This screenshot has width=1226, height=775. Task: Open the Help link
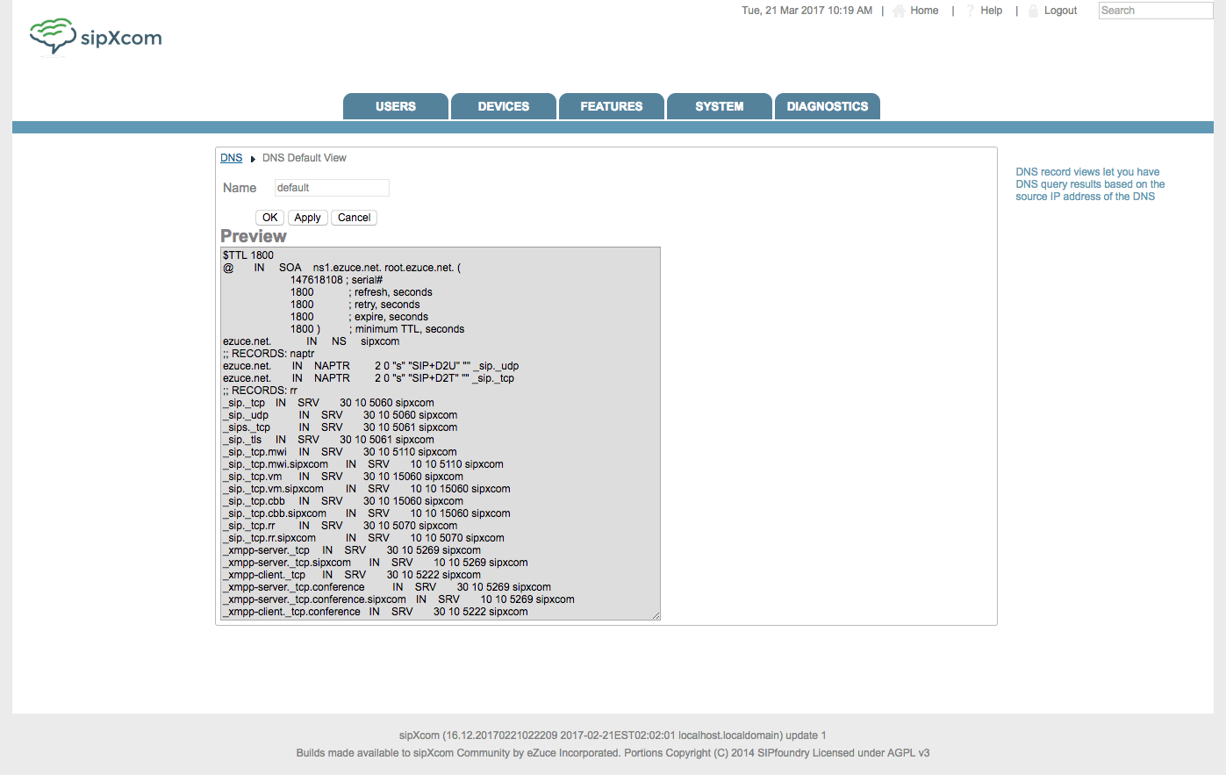click(x=991, y=11)
